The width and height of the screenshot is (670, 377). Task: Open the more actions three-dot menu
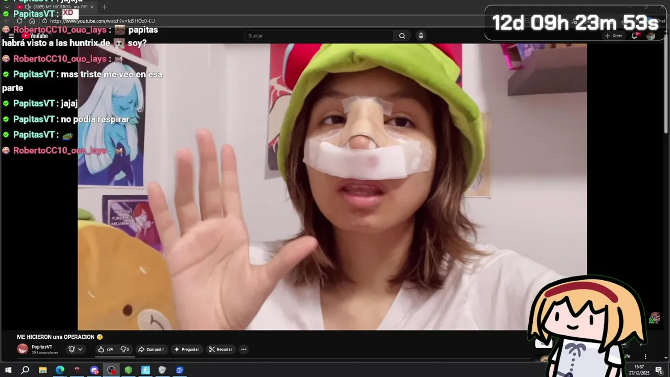[x=243, y=349]
